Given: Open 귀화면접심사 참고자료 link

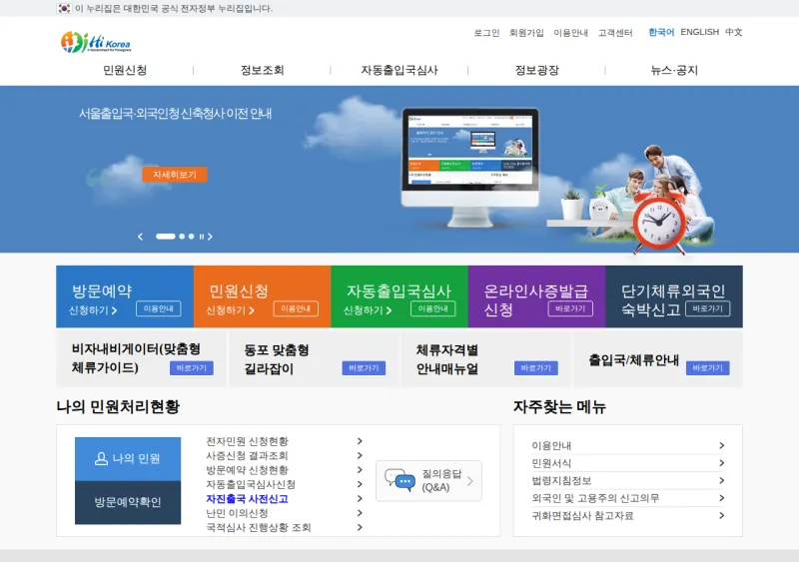Looking at the screenshot, I should coord(582,516).
